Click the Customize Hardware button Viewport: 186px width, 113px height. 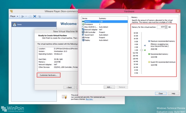[x=49, y=75]
